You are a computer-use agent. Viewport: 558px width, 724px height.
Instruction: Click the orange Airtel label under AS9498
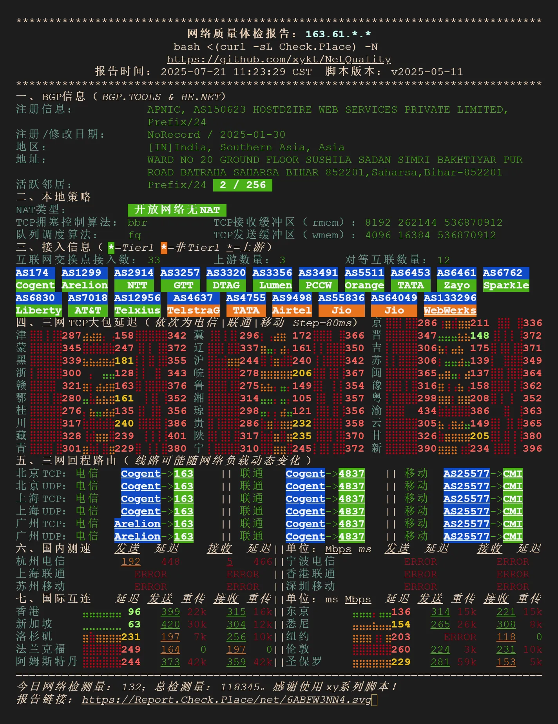[x=292, y=310]
